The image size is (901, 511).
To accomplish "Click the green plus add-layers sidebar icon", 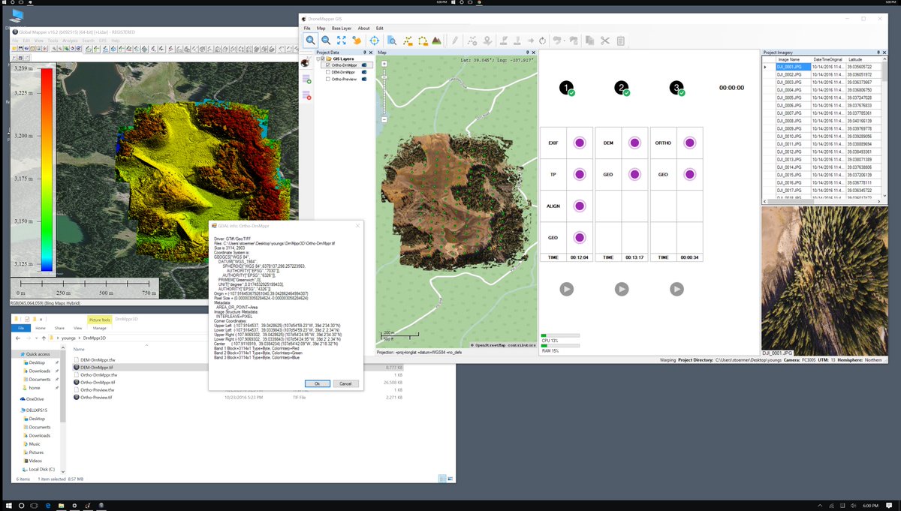I will 307,81.
